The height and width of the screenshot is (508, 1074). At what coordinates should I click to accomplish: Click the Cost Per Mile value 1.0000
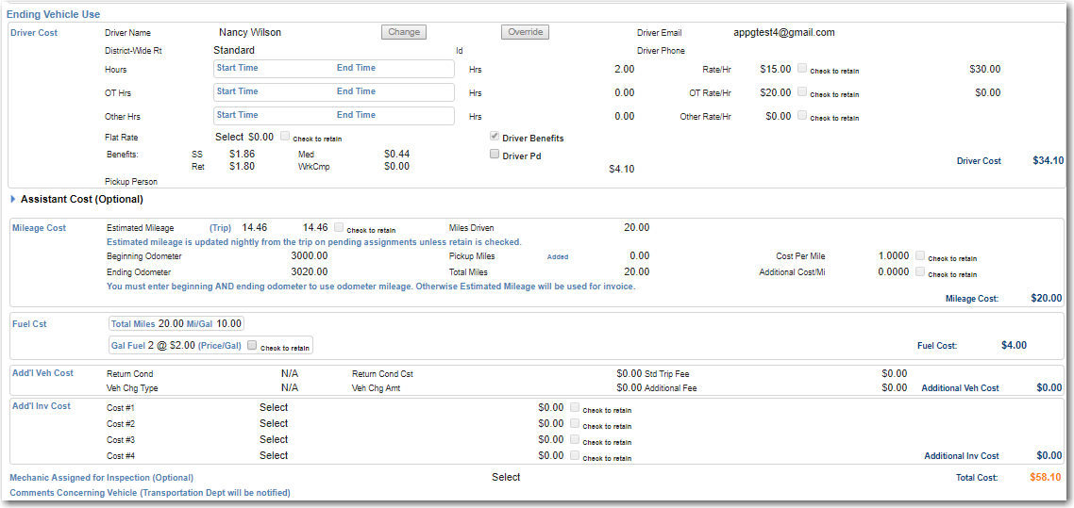pos(894,255)
